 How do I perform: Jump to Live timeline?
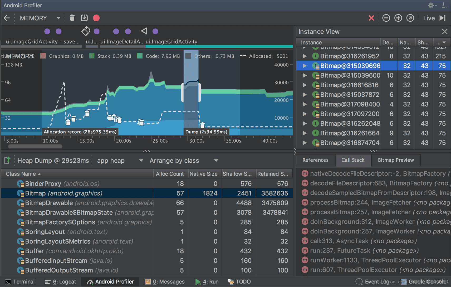click(x=429, y=18)
